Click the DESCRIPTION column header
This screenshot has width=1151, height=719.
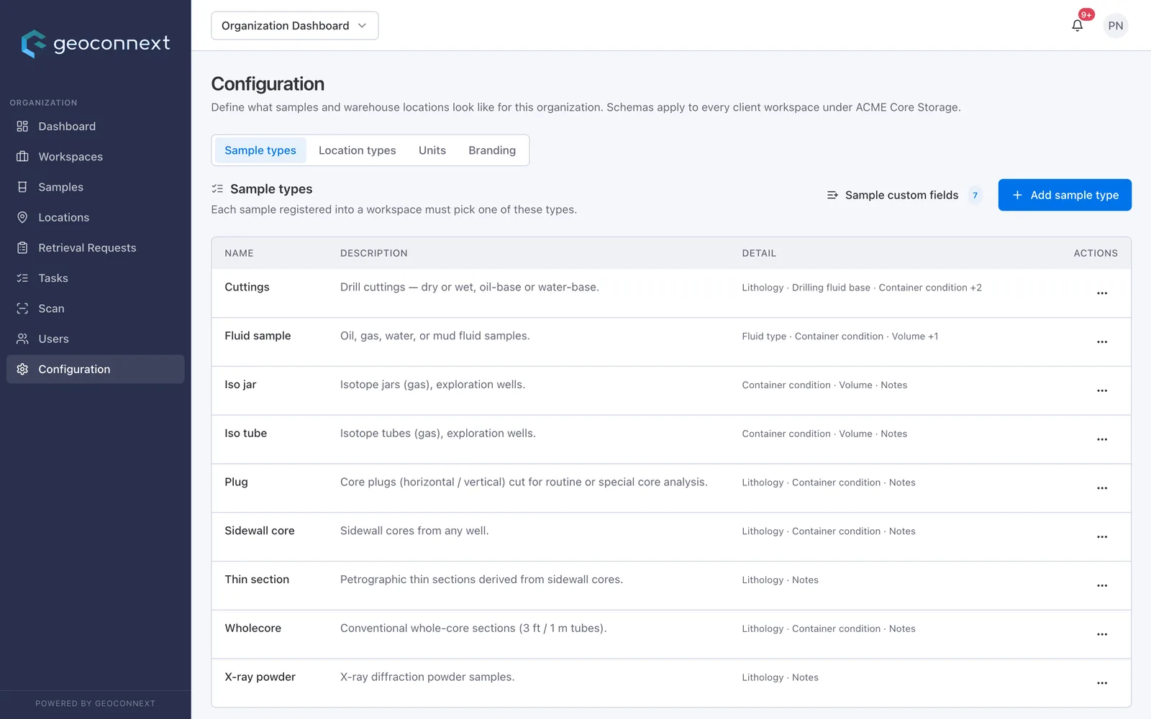tap(373, 253)
